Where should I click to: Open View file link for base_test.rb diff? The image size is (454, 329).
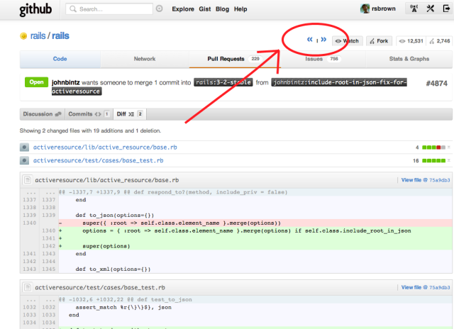pyautogui.click(x=426, y=287)
